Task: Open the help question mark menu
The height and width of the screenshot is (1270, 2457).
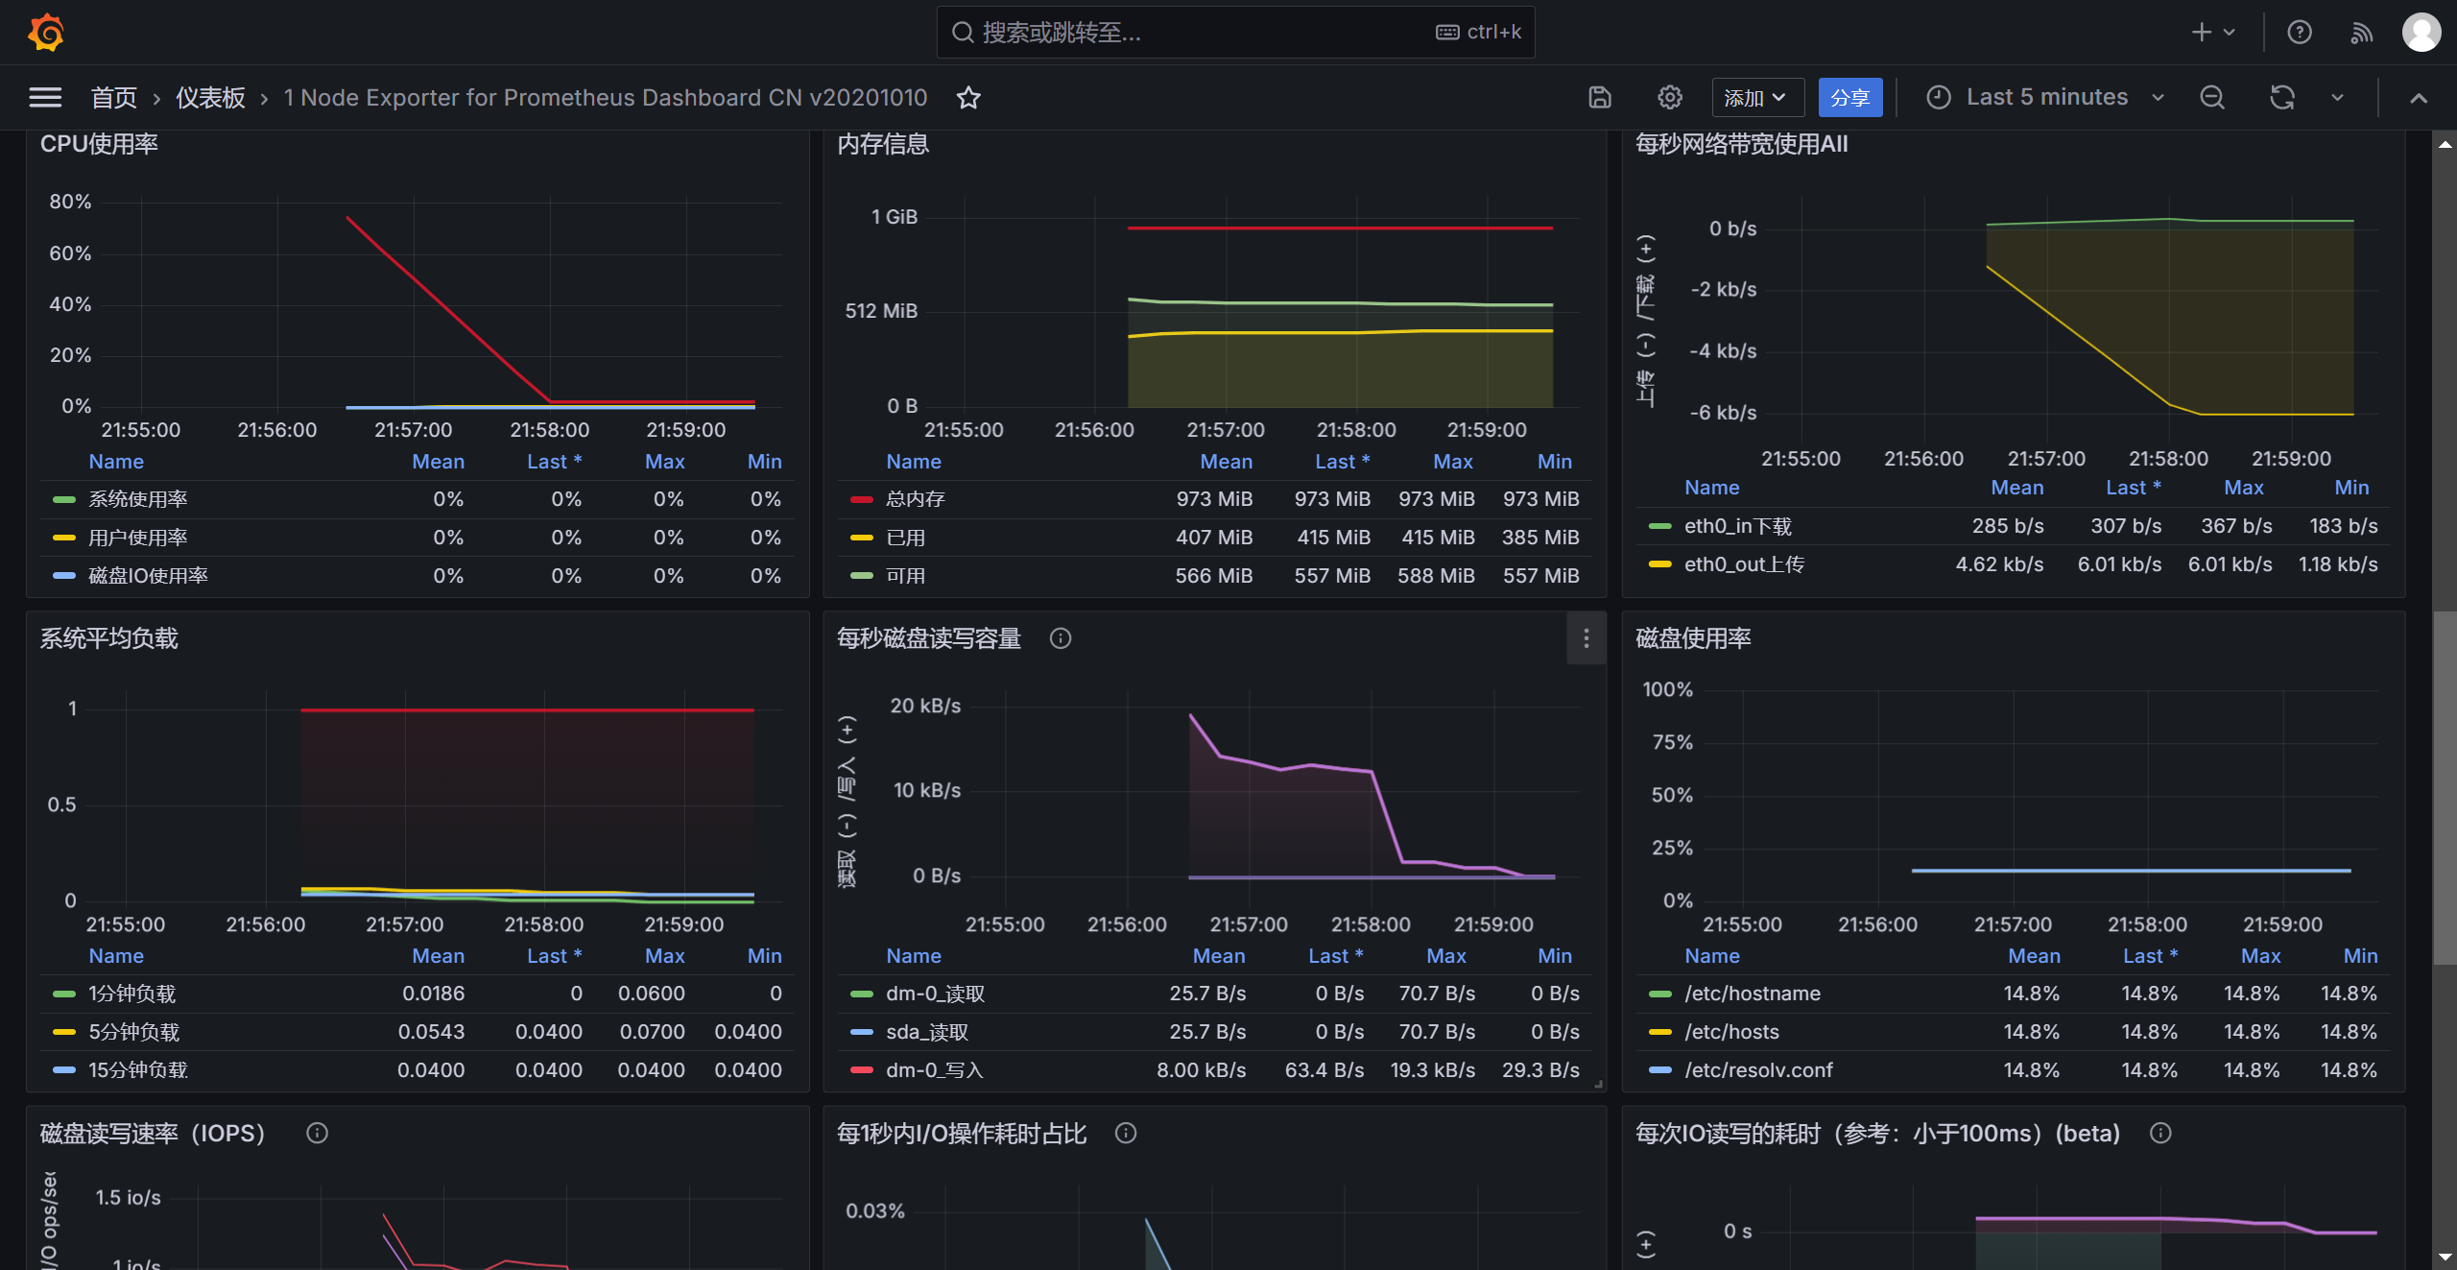Action: (2300, 33)
